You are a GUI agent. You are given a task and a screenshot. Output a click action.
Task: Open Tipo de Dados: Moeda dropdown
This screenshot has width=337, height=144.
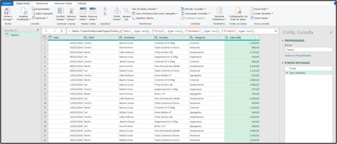point(145,9)
